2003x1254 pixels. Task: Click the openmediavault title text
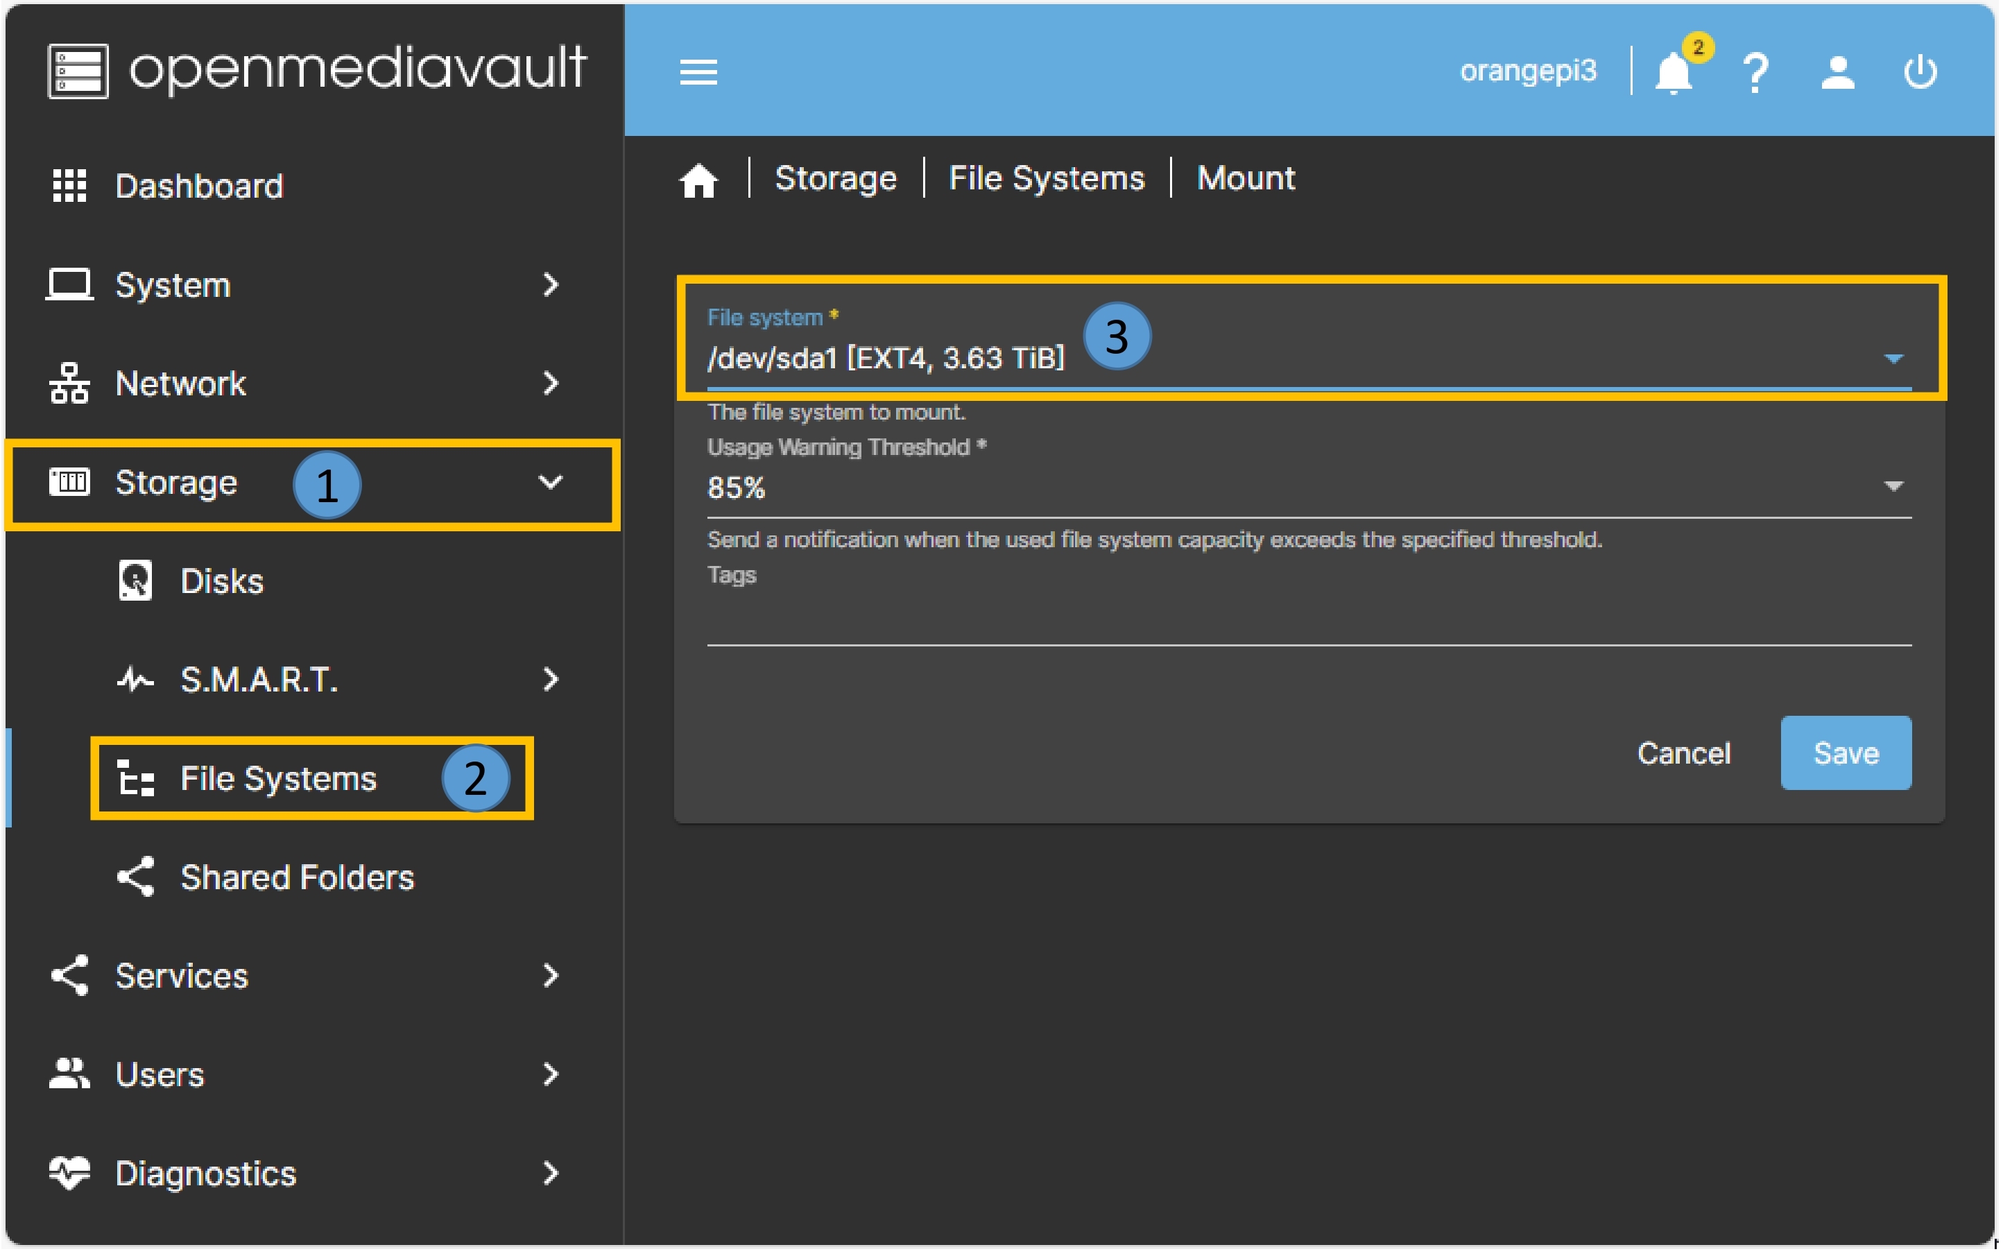359,68
